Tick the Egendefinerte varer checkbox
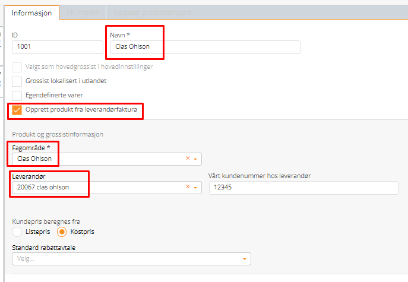 click(17, 95)
